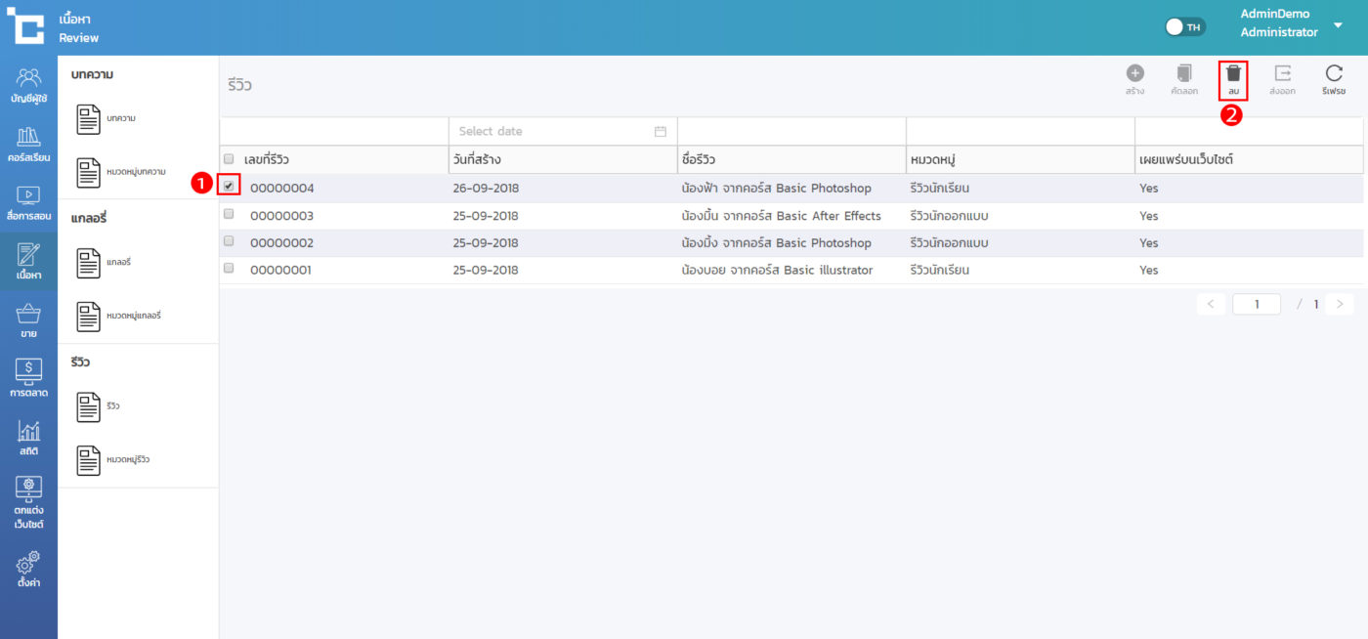Open the Select date calendar picker
The image size is (1368, 639).
pyautogui.click(x=660, y=131)
